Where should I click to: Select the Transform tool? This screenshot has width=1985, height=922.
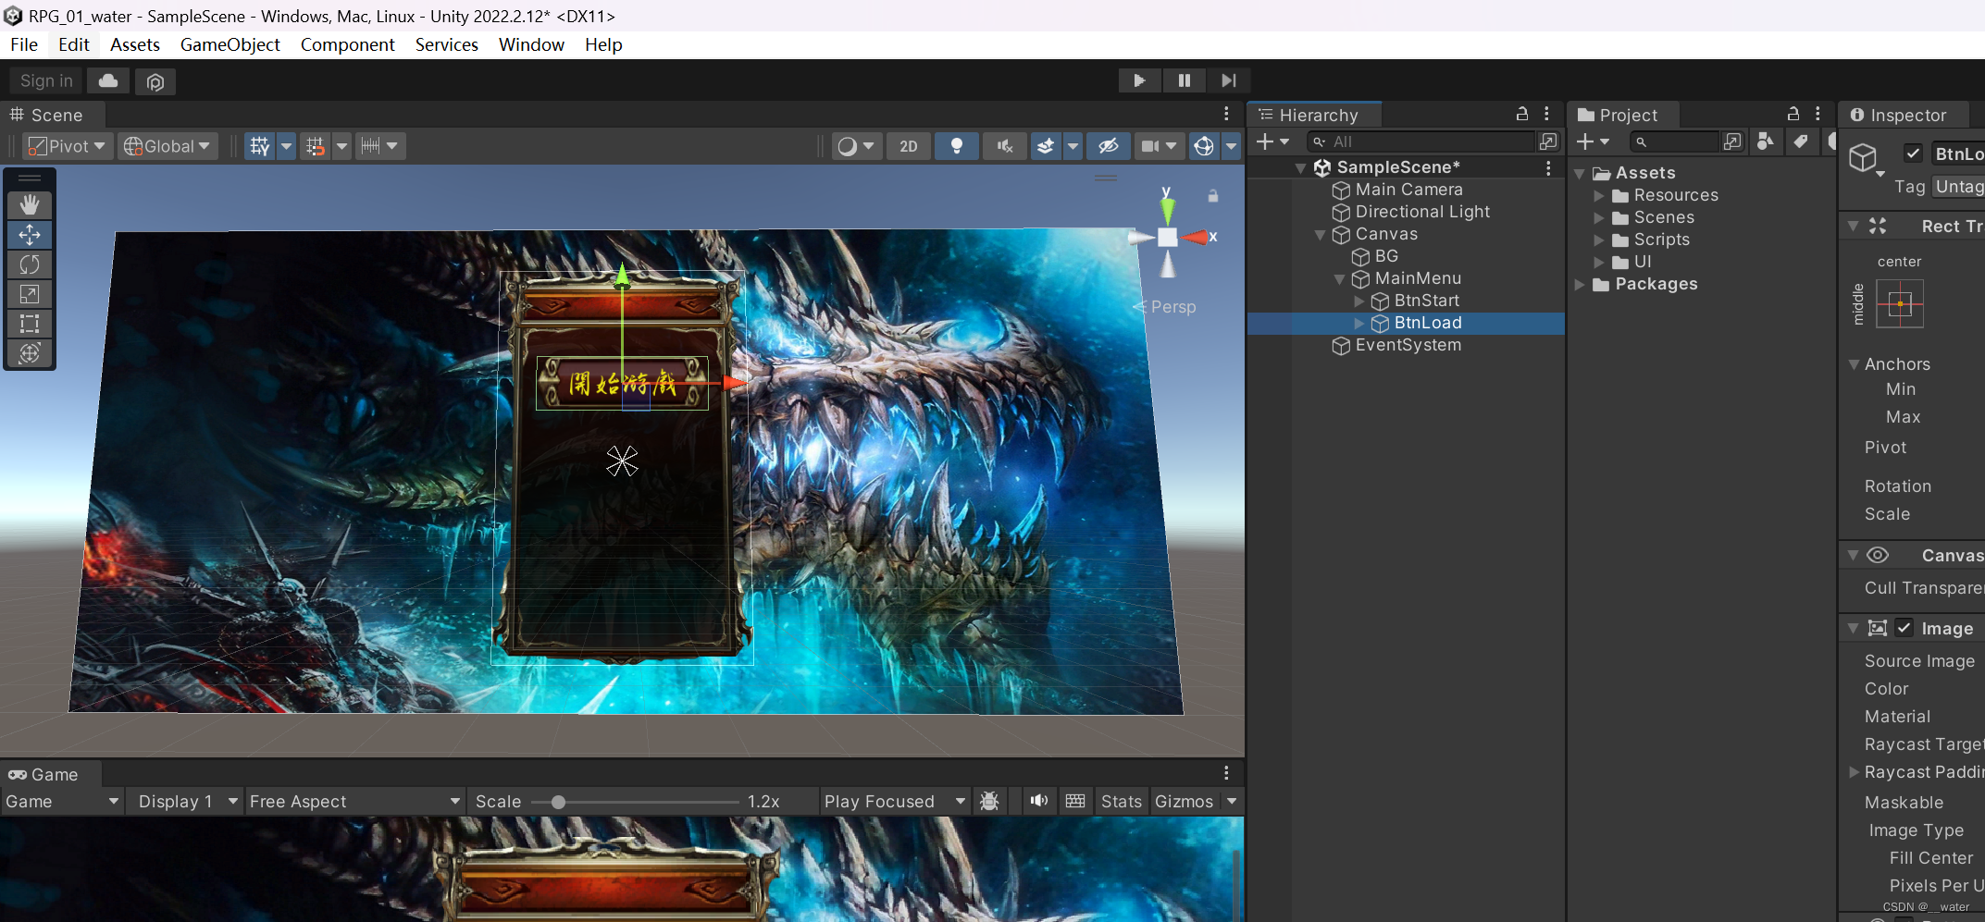(30, 353)
